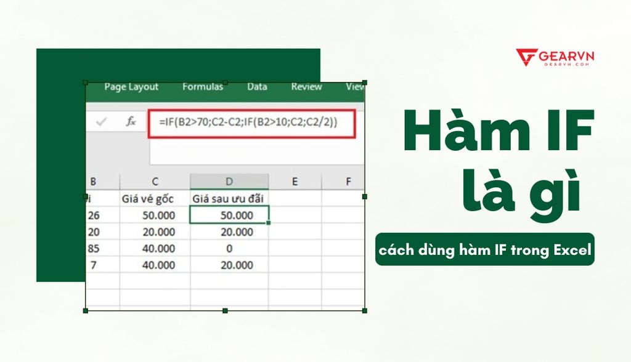Open the Review tab
The image size is (631, 362).
tap(306, 87)
